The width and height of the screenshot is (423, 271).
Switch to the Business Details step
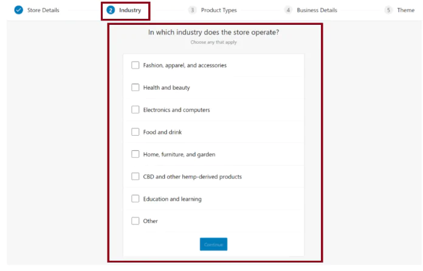pos(317,10)
